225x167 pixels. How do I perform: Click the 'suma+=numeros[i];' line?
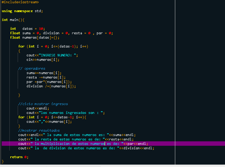pyautogui.click(x=44, y=73)
